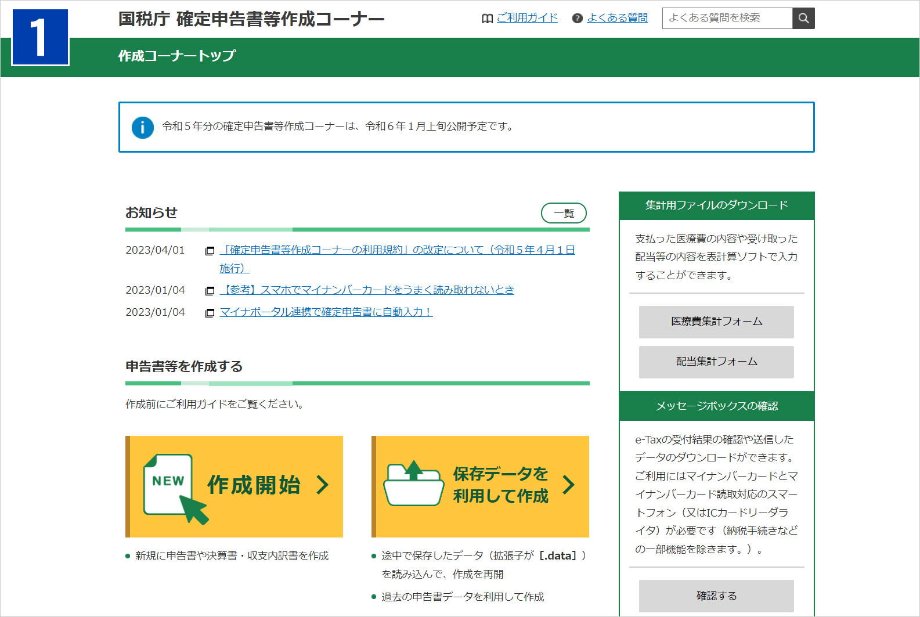Open the よくある質問 link
The width and height of the screenshot is (920, 617).
[x=617, y=18]
